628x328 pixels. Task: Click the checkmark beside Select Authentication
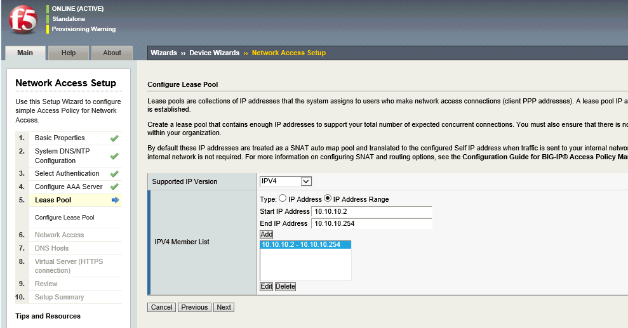[114, 173]
